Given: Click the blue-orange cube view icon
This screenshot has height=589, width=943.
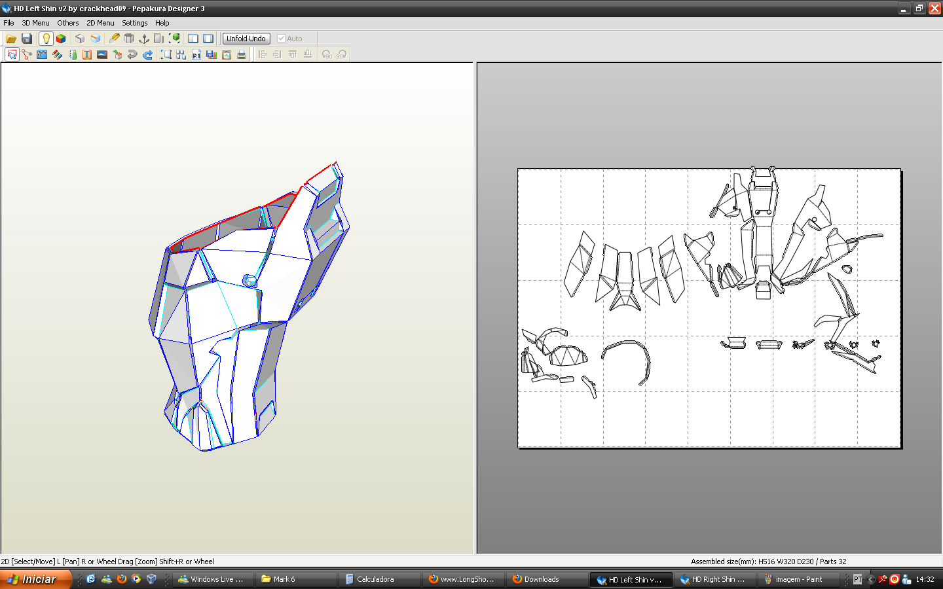Looking at the screenshot, I should [x=96, y=39].
